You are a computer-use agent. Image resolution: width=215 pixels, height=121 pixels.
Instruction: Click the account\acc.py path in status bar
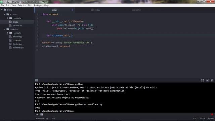[42, 119]
